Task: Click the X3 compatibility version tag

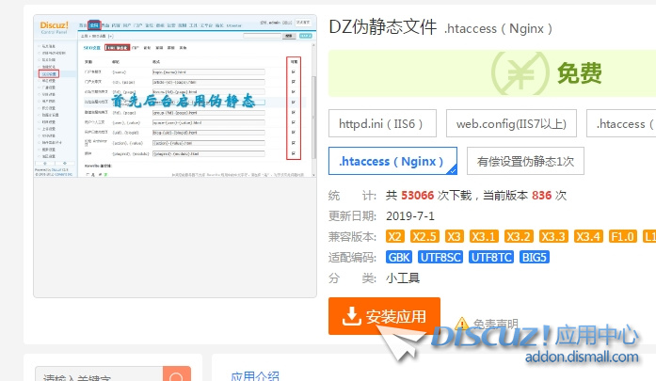Action: 454,237
